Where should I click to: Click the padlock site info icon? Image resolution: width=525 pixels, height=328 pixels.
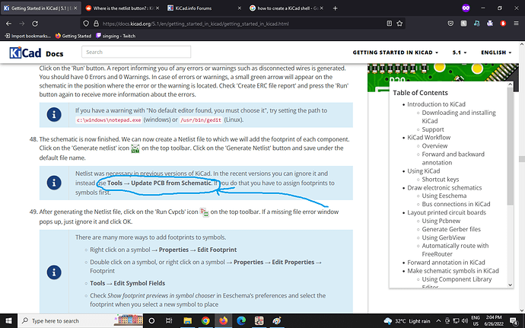[96, 24]
